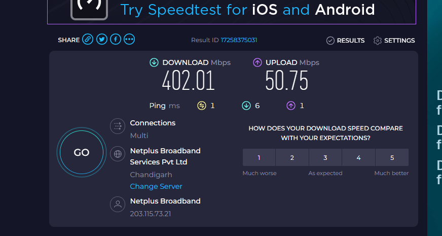Click the Much better label

click(x=391, y=173)
